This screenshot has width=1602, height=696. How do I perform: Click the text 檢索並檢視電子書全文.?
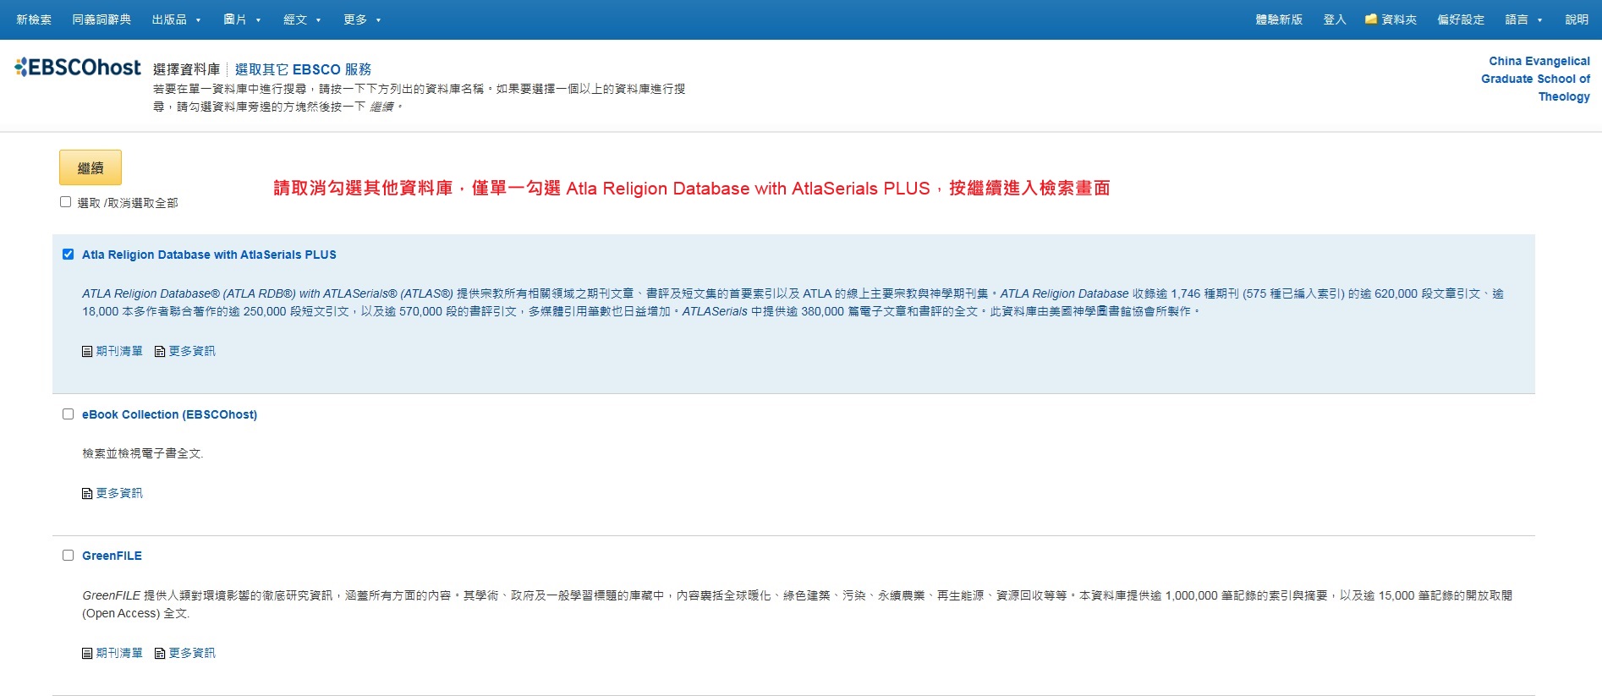pos(143,453)
